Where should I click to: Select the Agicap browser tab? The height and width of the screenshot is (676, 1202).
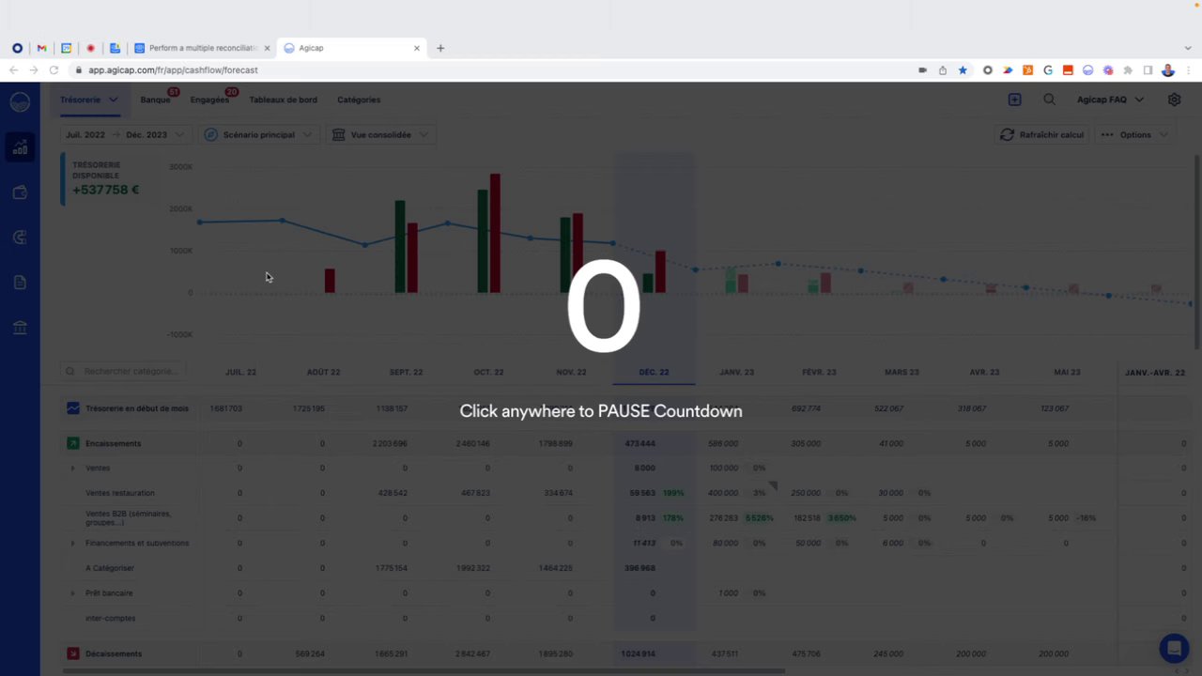tap(351, 48)
